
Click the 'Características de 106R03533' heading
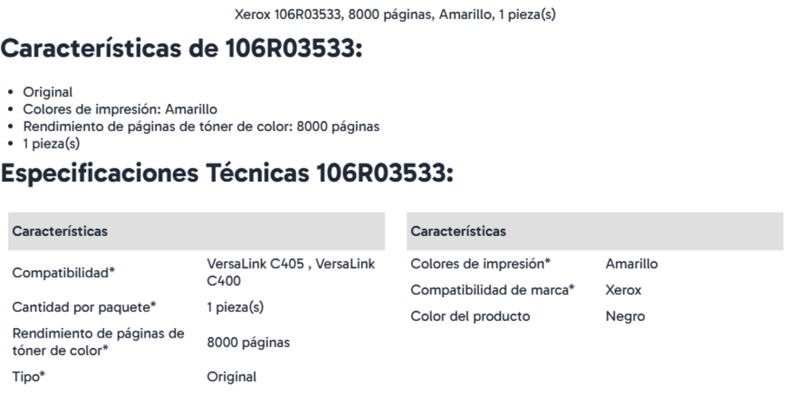pos(181,48)
